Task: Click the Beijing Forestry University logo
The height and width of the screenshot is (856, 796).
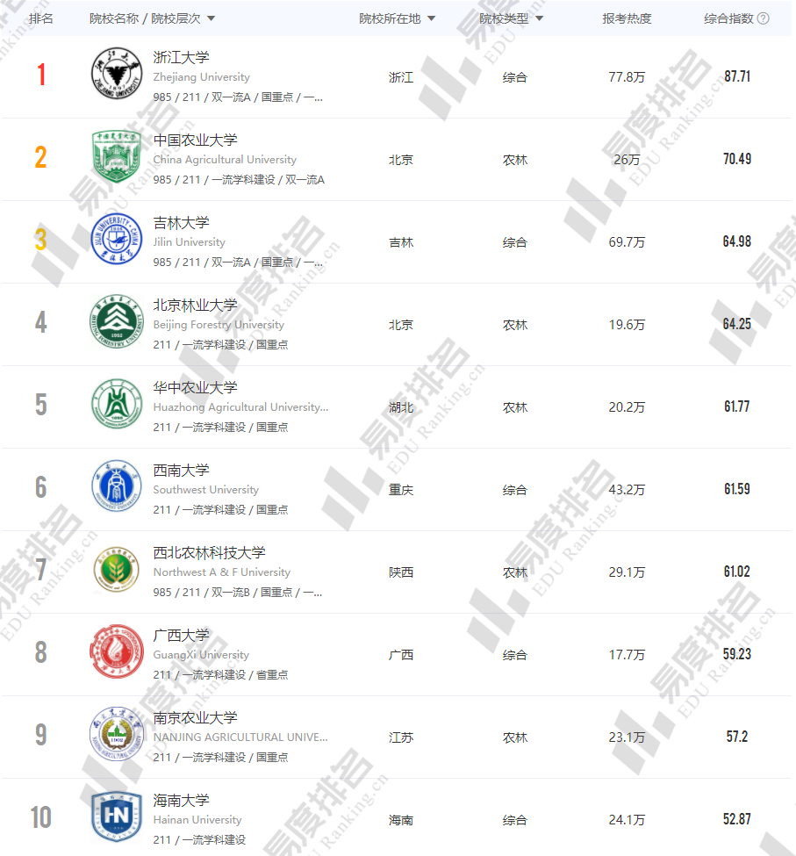Action: pos(117,322)
